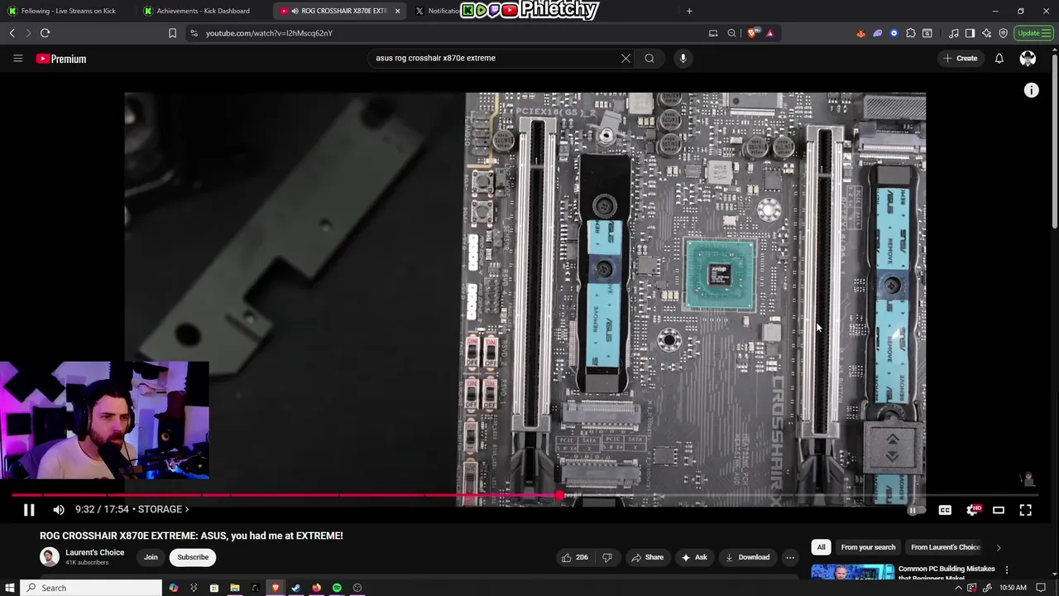Screen dimensions: 1059x596
Task: Clear the search query with X
Action: [625, 58]
